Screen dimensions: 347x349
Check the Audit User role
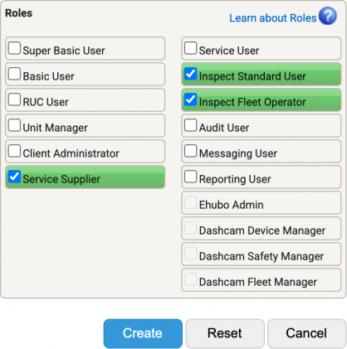190,125
